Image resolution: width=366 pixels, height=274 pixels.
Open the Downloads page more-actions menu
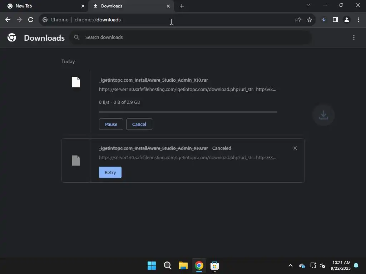coord(353,37)
